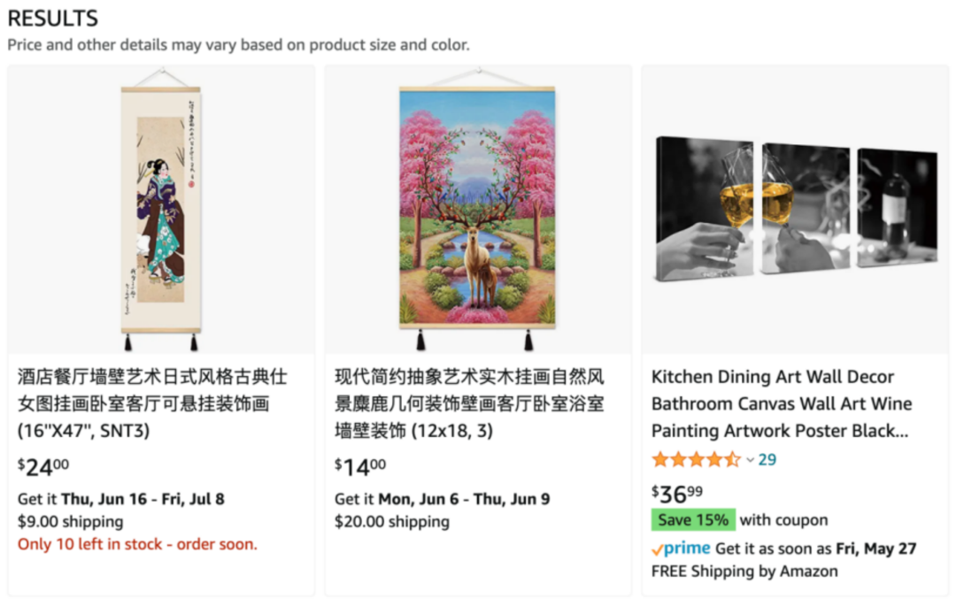Image resolution: width=956 pixels, height=599 pixels.
Task: Click the $14.00 price
Action: point(360,467)
